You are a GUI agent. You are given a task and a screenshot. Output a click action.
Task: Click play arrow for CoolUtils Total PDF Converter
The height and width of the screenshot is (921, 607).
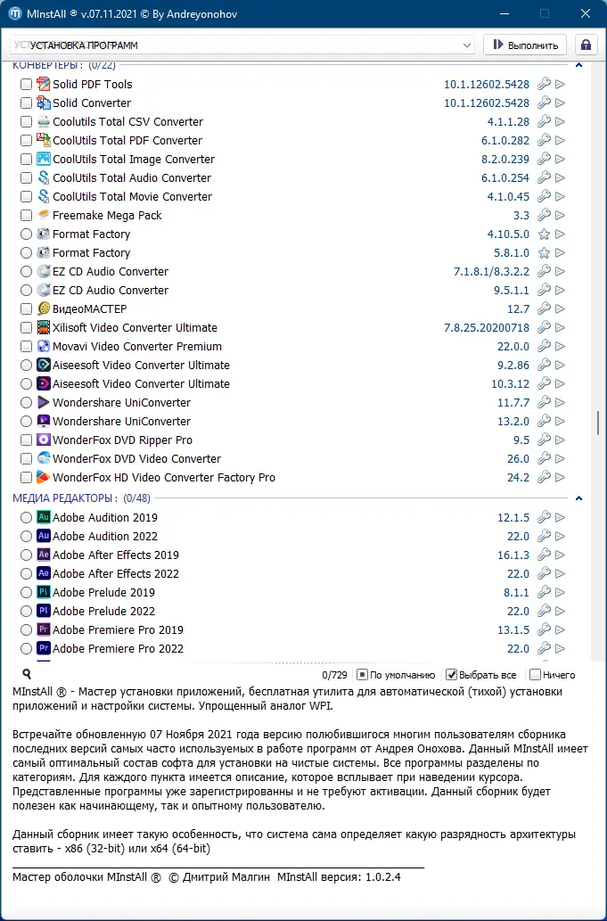click(561, 140)
